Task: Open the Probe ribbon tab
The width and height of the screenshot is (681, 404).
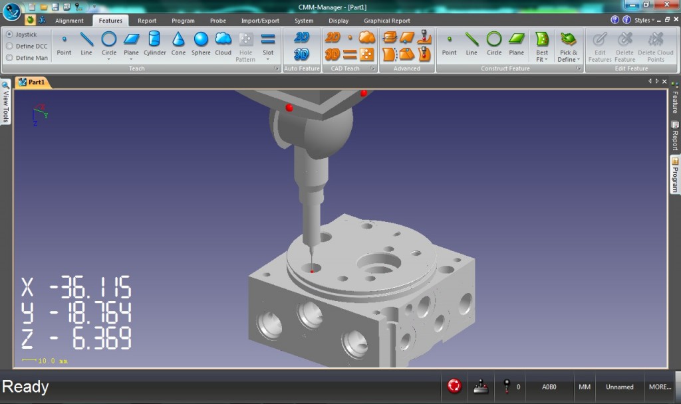Action: point(217,21)
